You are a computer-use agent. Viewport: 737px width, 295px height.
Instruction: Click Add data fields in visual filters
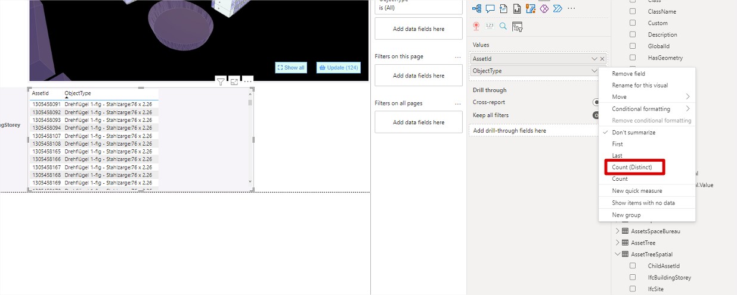click(x=419, y=29)
